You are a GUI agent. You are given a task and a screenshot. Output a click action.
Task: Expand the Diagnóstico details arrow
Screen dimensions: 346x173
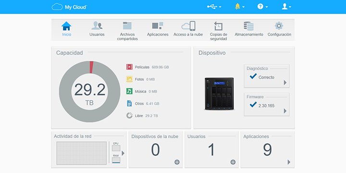pos(285,83)
